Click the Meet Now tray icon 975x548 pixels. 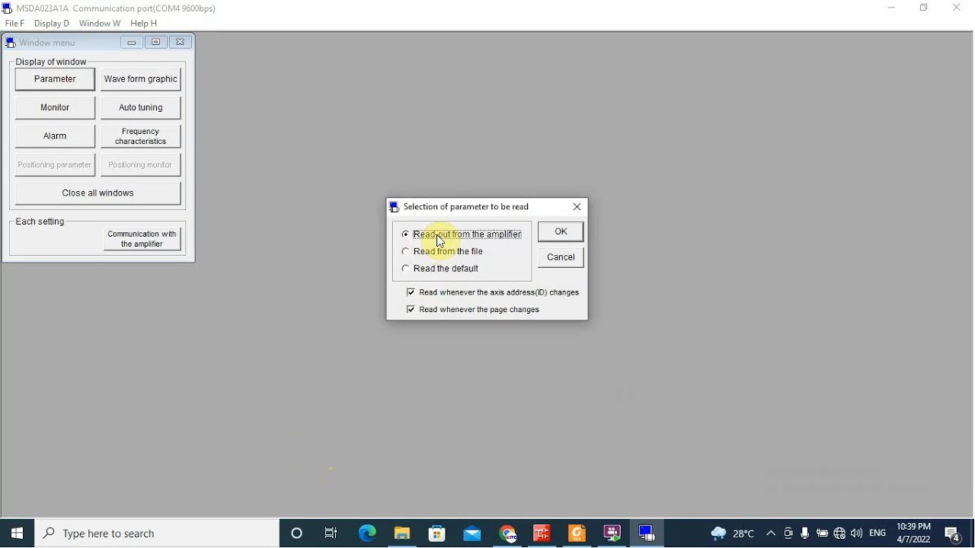click(x=788, y=534)
